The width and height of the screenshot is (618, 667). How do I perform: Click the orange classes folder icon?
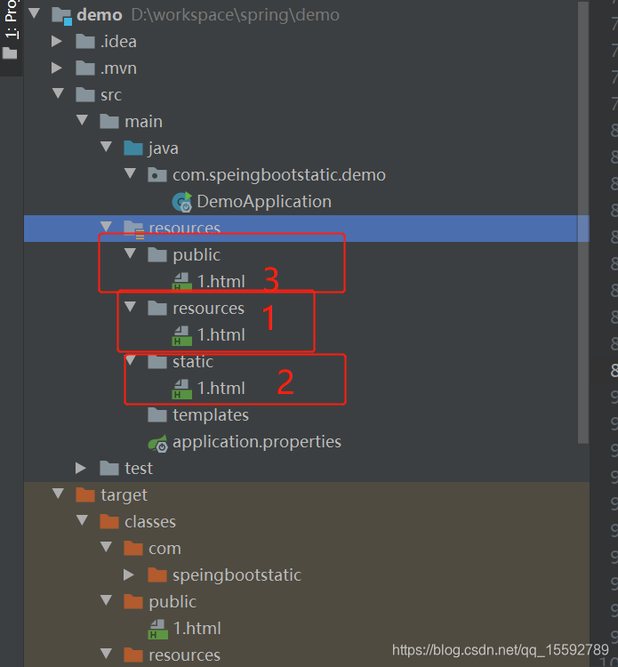[109, 521]
